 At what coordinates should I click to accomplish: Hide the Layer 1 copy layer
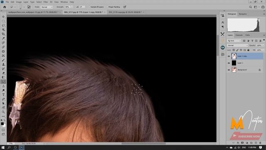pyautogui.click(x=229, y=56)
